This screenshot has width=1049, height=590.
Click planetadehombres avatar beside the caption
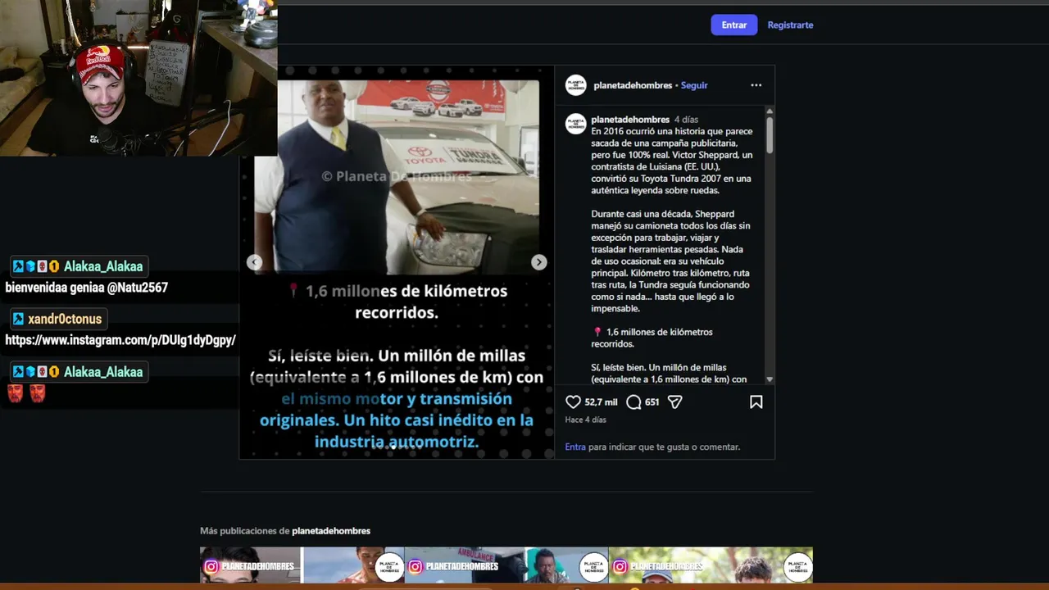click(576, 124)
